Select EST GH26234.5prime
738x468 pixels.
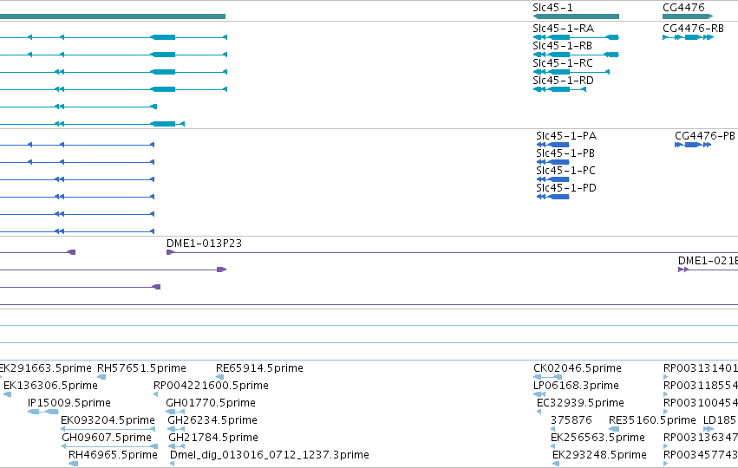click(x=212, y=420)
